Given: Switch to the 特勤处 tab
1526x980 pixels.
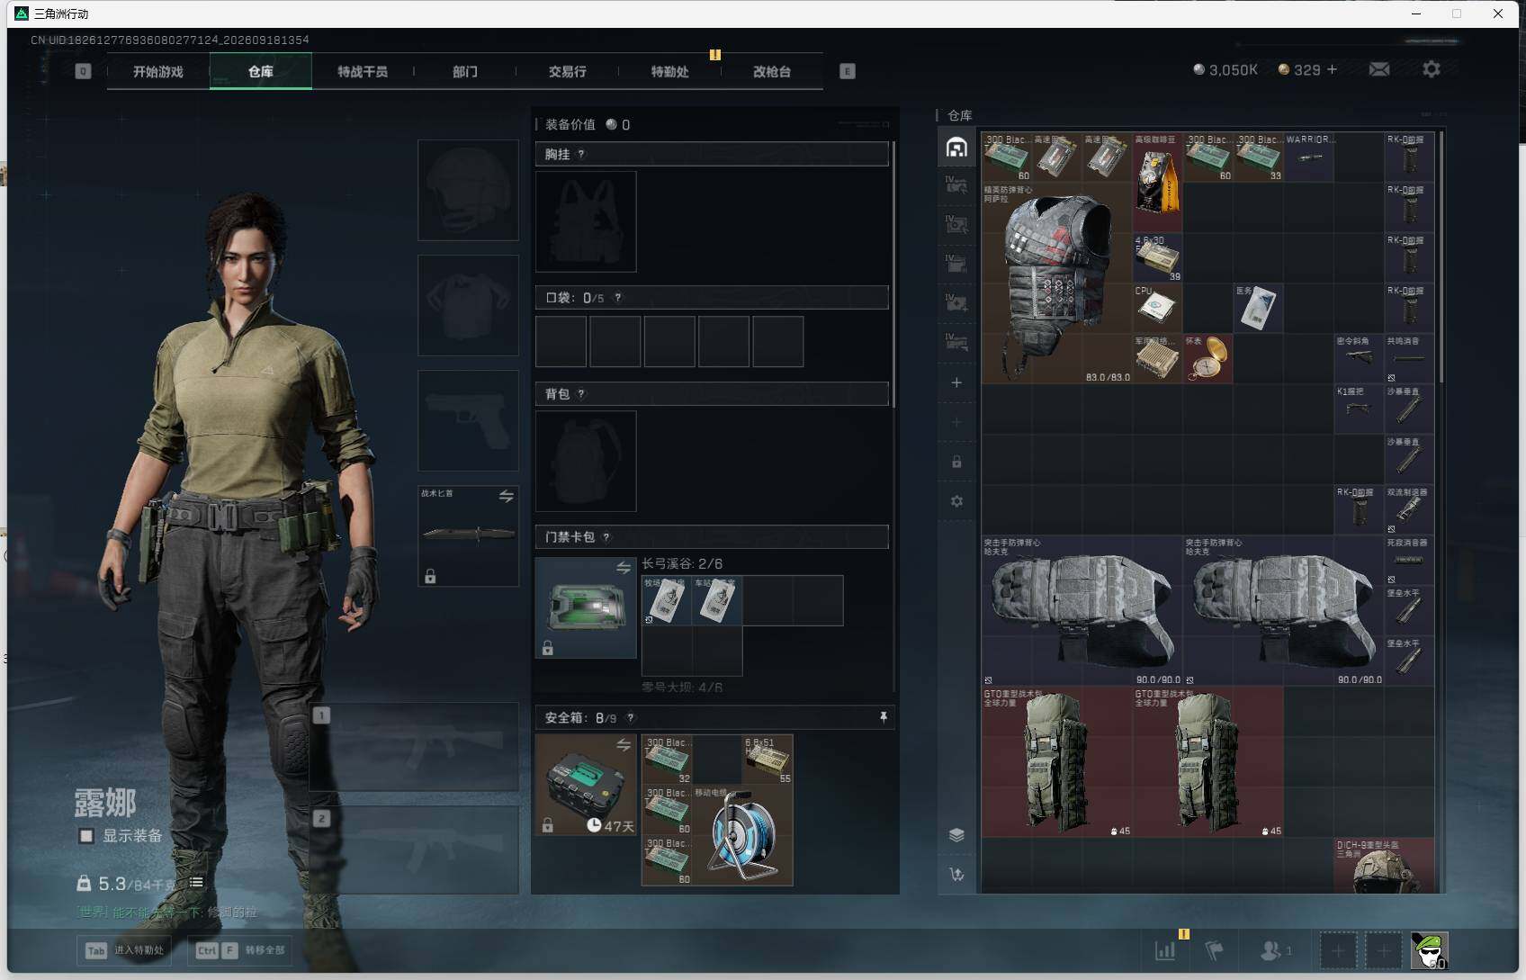Looking at the screenshot, I should tap(669, 71).
